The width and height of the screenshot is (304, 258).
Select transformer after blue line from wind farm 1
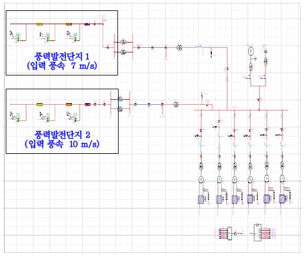click(180, 48)
